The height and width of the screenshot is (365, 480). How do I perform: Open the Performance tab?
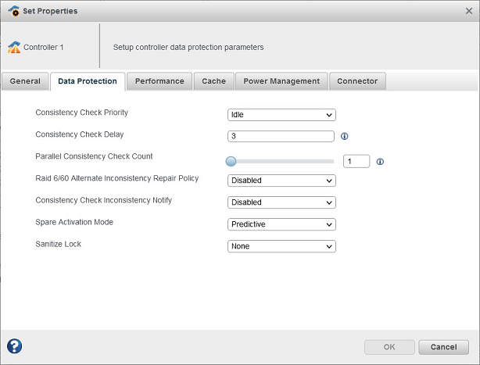coord(159,81)
